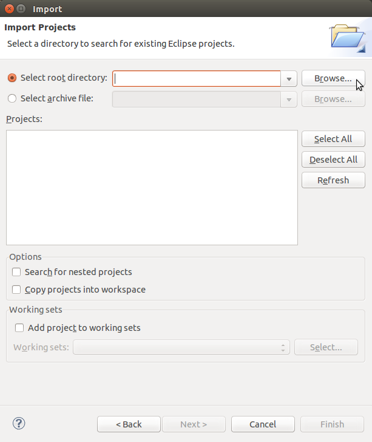Choose the Select archive file option
372x442 pixels.
[12, 98]
